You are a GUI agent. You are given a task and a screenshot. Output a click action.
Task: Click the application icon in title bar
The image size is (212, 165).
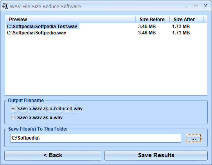pos(5,6)
